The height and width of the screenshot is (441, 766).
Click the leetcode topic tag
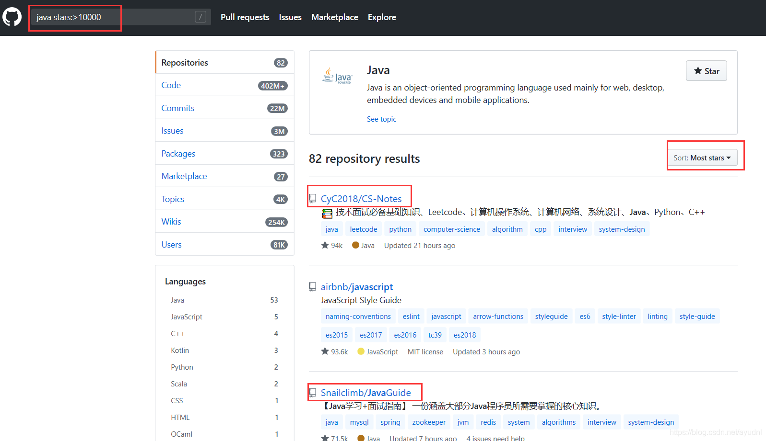click(364, 229)
